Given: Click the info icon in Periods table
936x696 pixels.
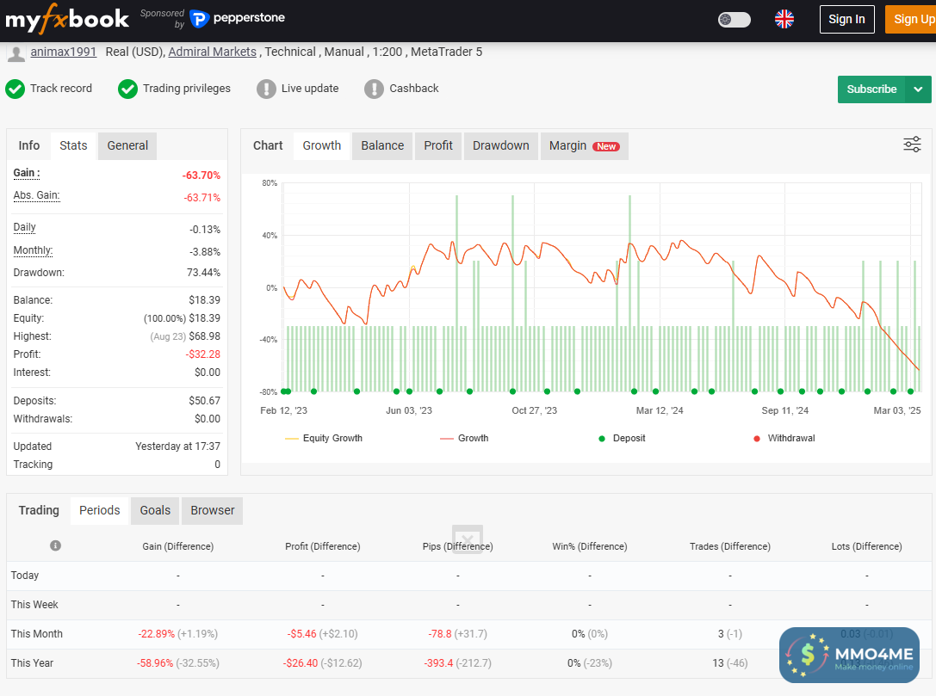Looking at the screenshot, I should coord(56,545).
